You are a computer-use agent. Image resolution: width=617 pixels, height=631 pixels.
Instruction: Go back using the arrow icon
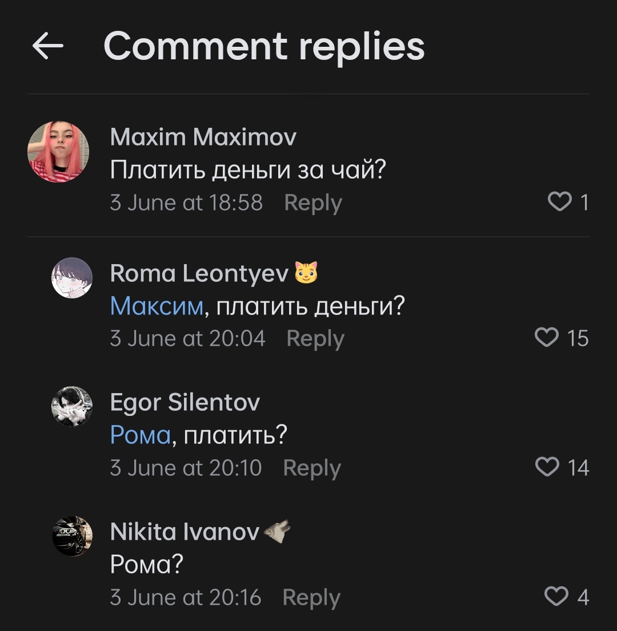(47, 46)
